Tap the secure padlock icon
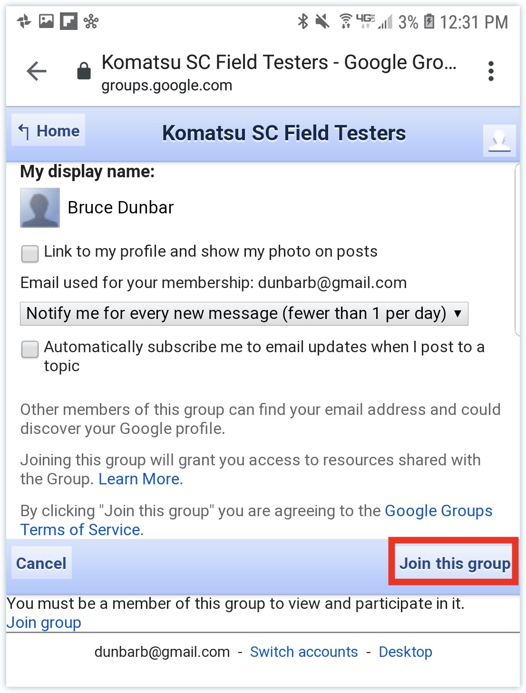Screen dimensions: 526x693 (x=84, y=71)
